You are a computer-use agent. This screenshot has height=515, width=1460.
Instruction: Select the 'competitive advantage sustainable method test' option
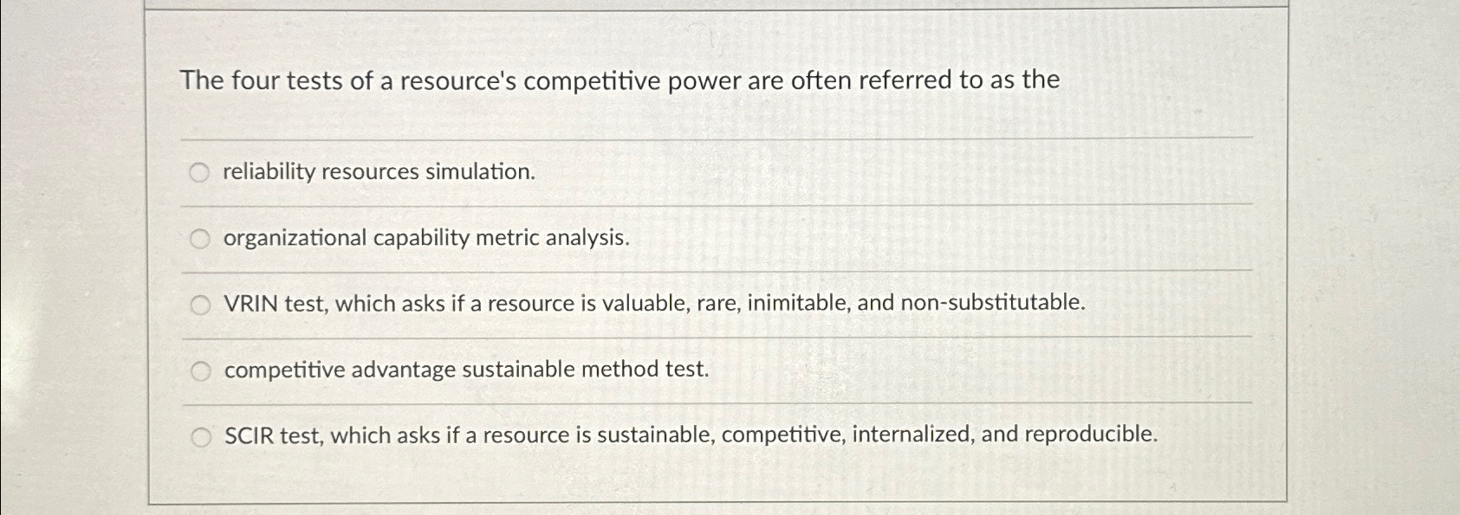200,370
